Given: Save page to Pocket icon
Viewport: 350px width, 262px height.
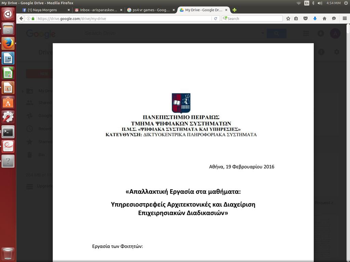Looking at the screenshot, I should tap(306, 18).
